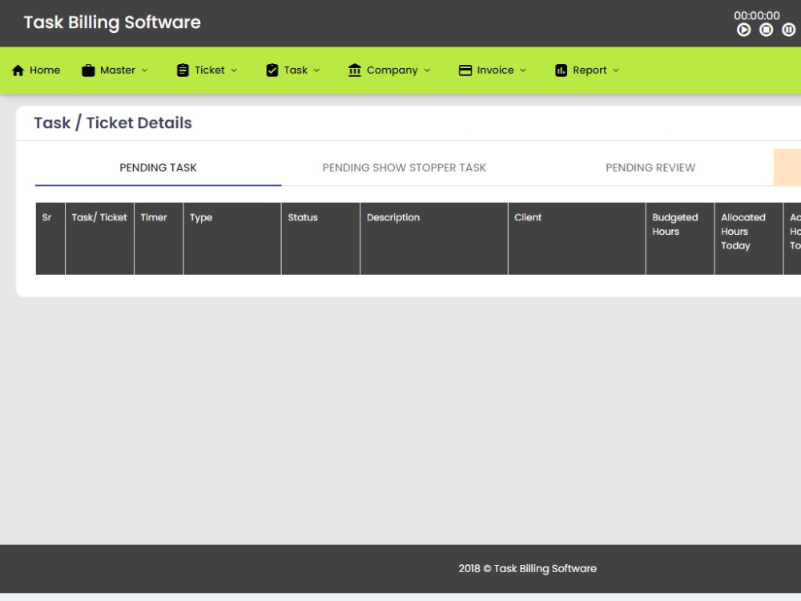Open the Master menu label
The width and height of the screenshot is (801, 601).
[x=118, y=70]
